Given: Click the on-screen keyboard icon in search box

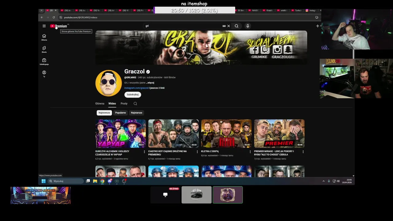Looking at the screenshot, I should 224,26.
